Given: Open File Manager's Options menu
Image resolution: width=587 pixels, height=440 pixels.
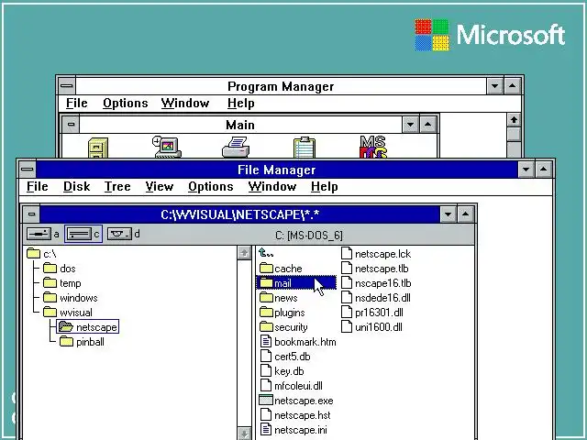Looking at the screenshot, I should [211, 186].
